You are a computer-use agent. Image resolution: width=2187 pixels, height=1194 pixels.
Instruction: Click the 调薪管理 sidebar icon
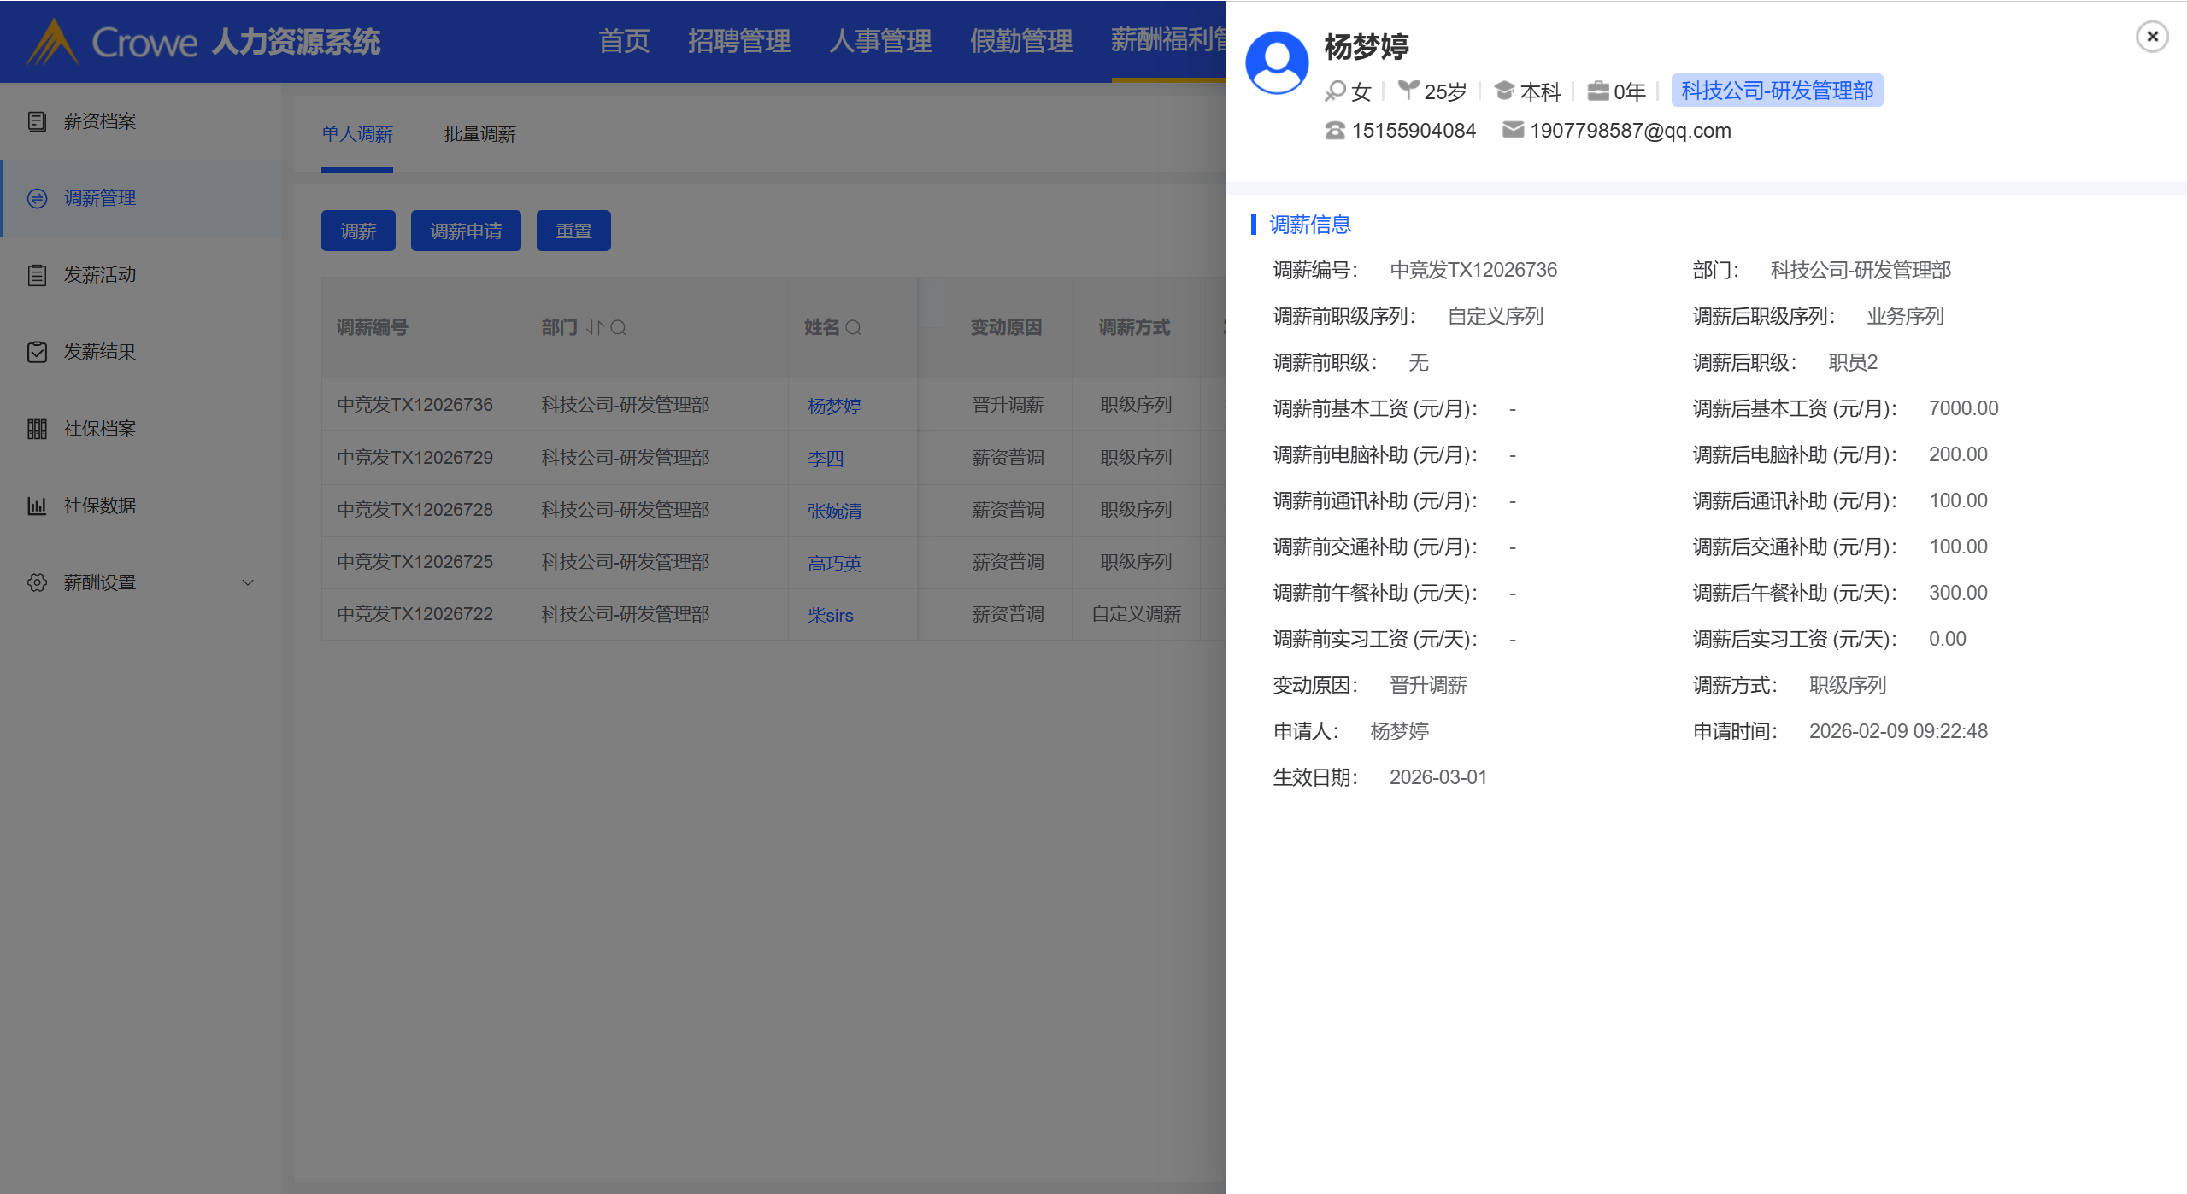37,198
